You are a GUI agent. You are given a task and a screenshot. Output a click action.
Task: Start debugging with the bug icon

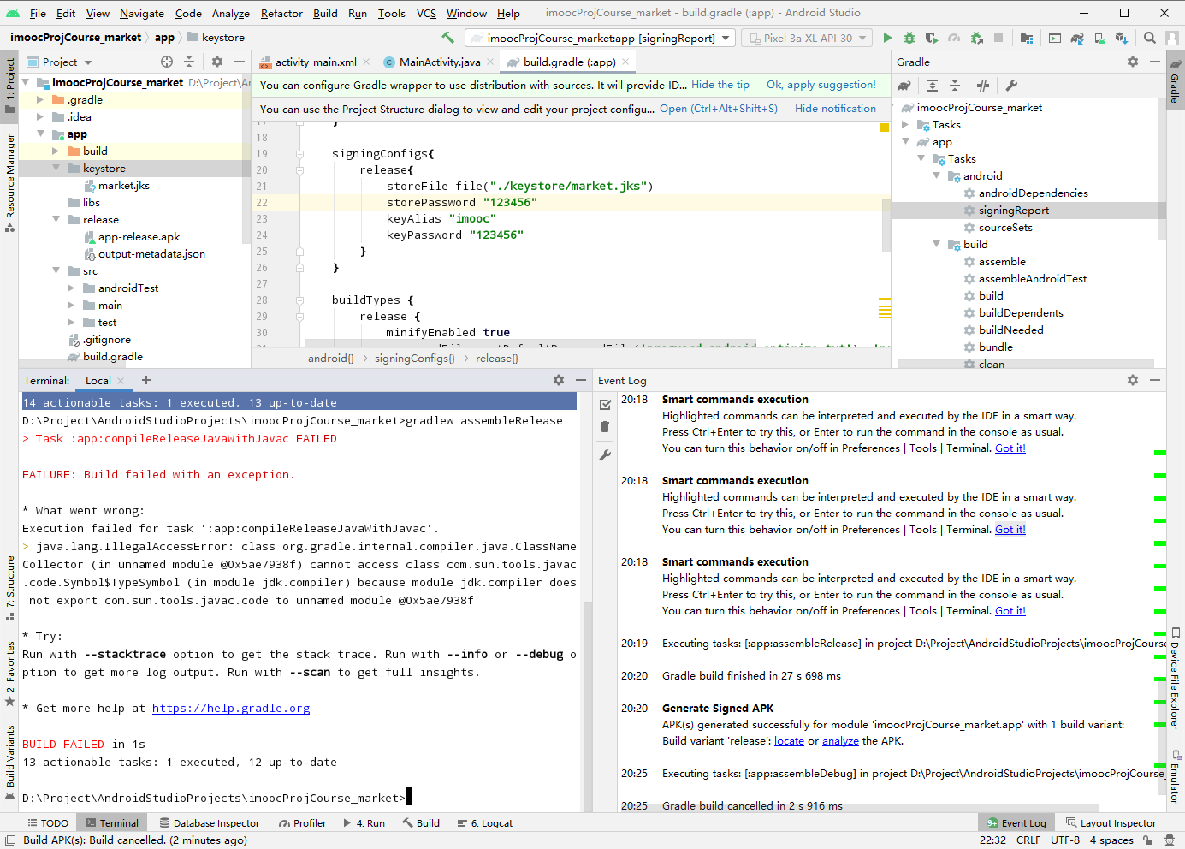coord(909,38)
